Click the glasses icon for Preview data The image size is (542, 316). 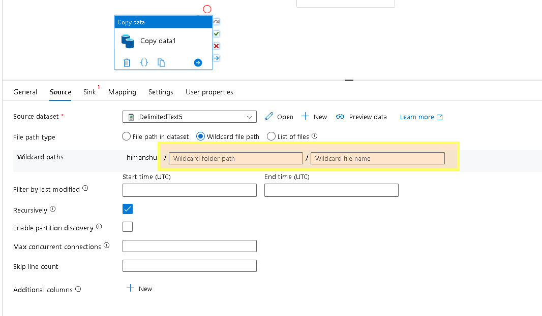pos(340,117)
